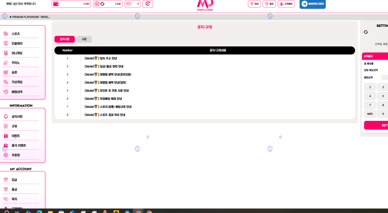Open the 쿠폰함 coupon box icon

point(6,155)
